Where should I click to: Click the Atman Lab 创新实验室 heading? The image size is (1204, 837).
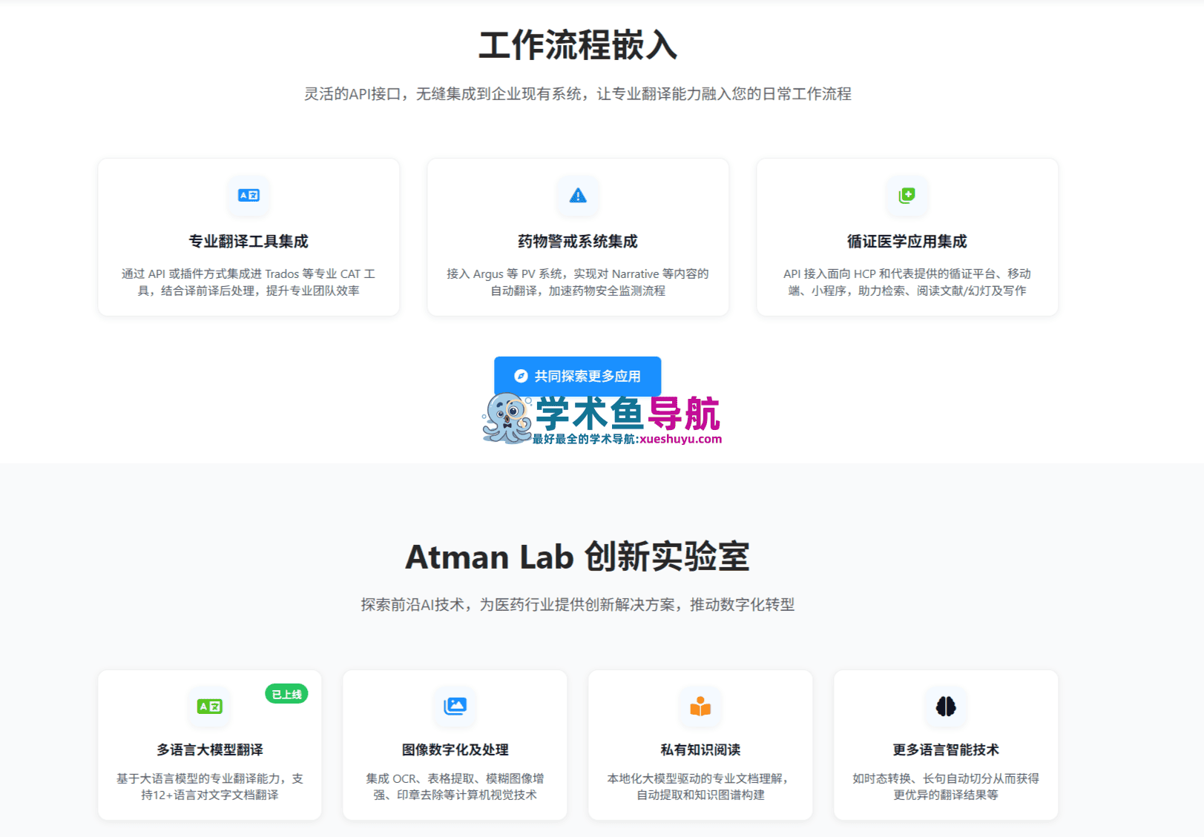578,557
